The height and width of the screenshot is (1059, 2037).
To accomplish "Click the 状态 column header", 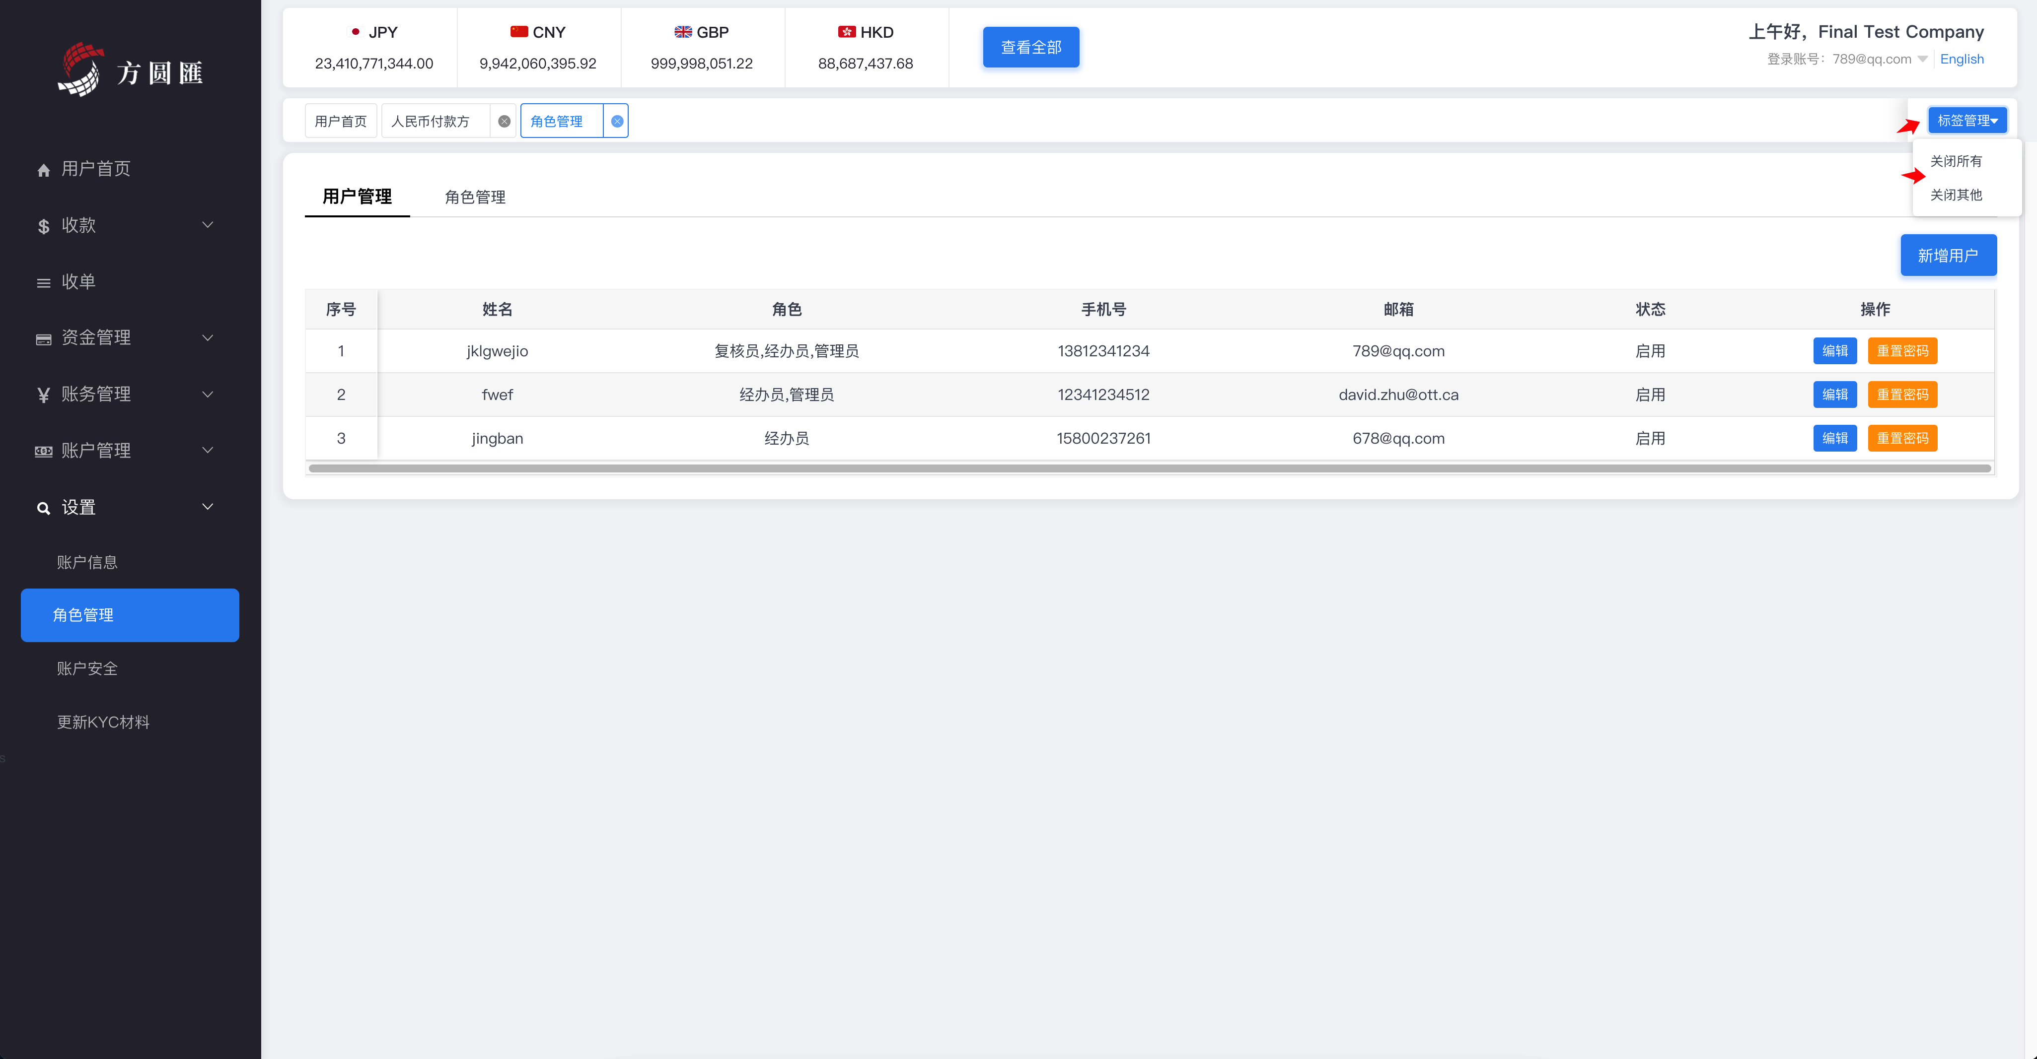I will 1650,309.
